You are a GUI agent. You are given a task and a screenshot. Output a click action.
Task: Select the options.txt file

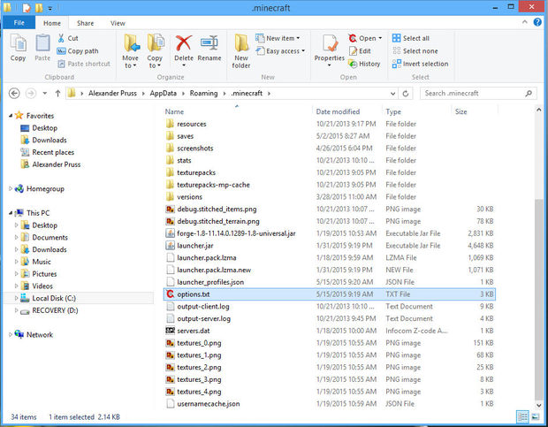tap(329, 294)
